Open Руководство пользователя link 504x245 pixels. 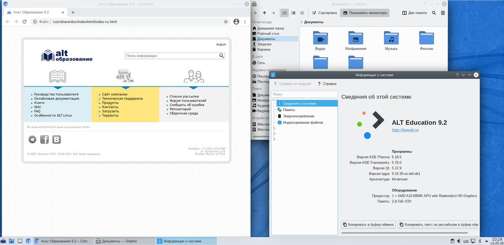(x=56, y=94)
